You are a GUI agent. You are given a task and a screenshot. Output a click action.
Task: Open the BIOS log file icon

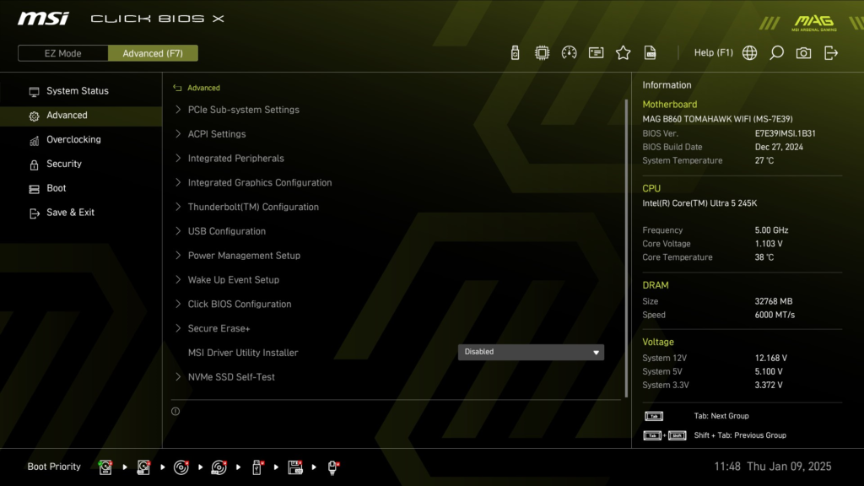point(650,52)
